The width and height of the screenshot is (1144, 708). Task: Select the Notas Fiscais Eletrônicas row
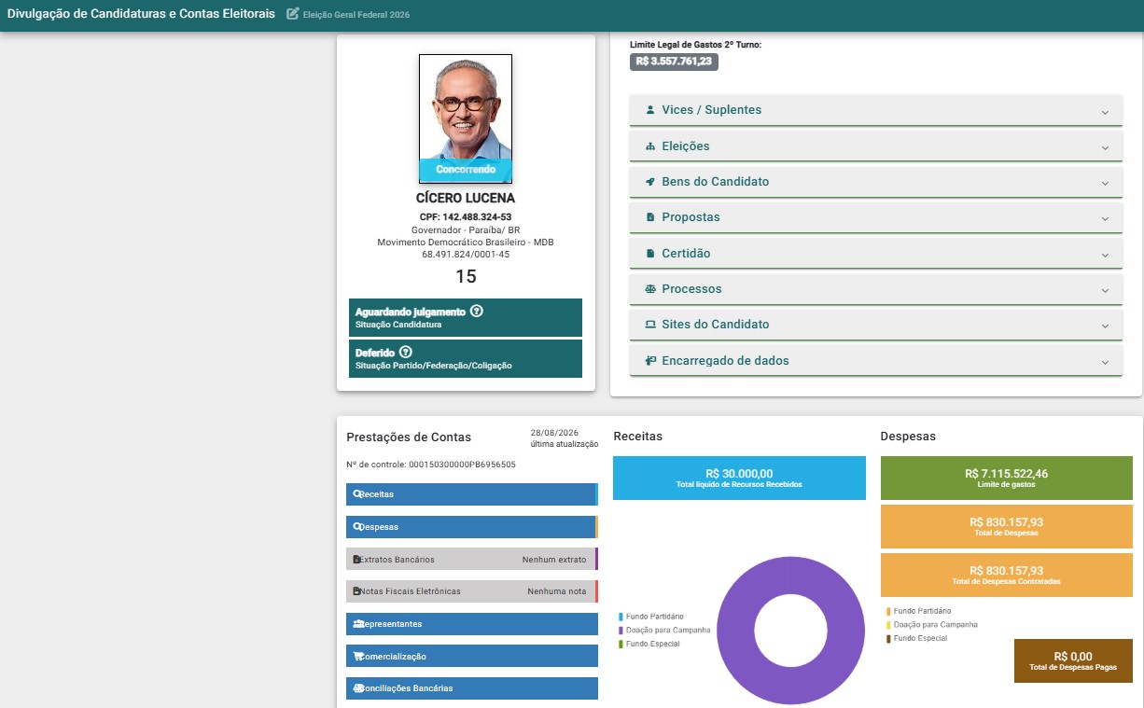click(x=472, y=591)
